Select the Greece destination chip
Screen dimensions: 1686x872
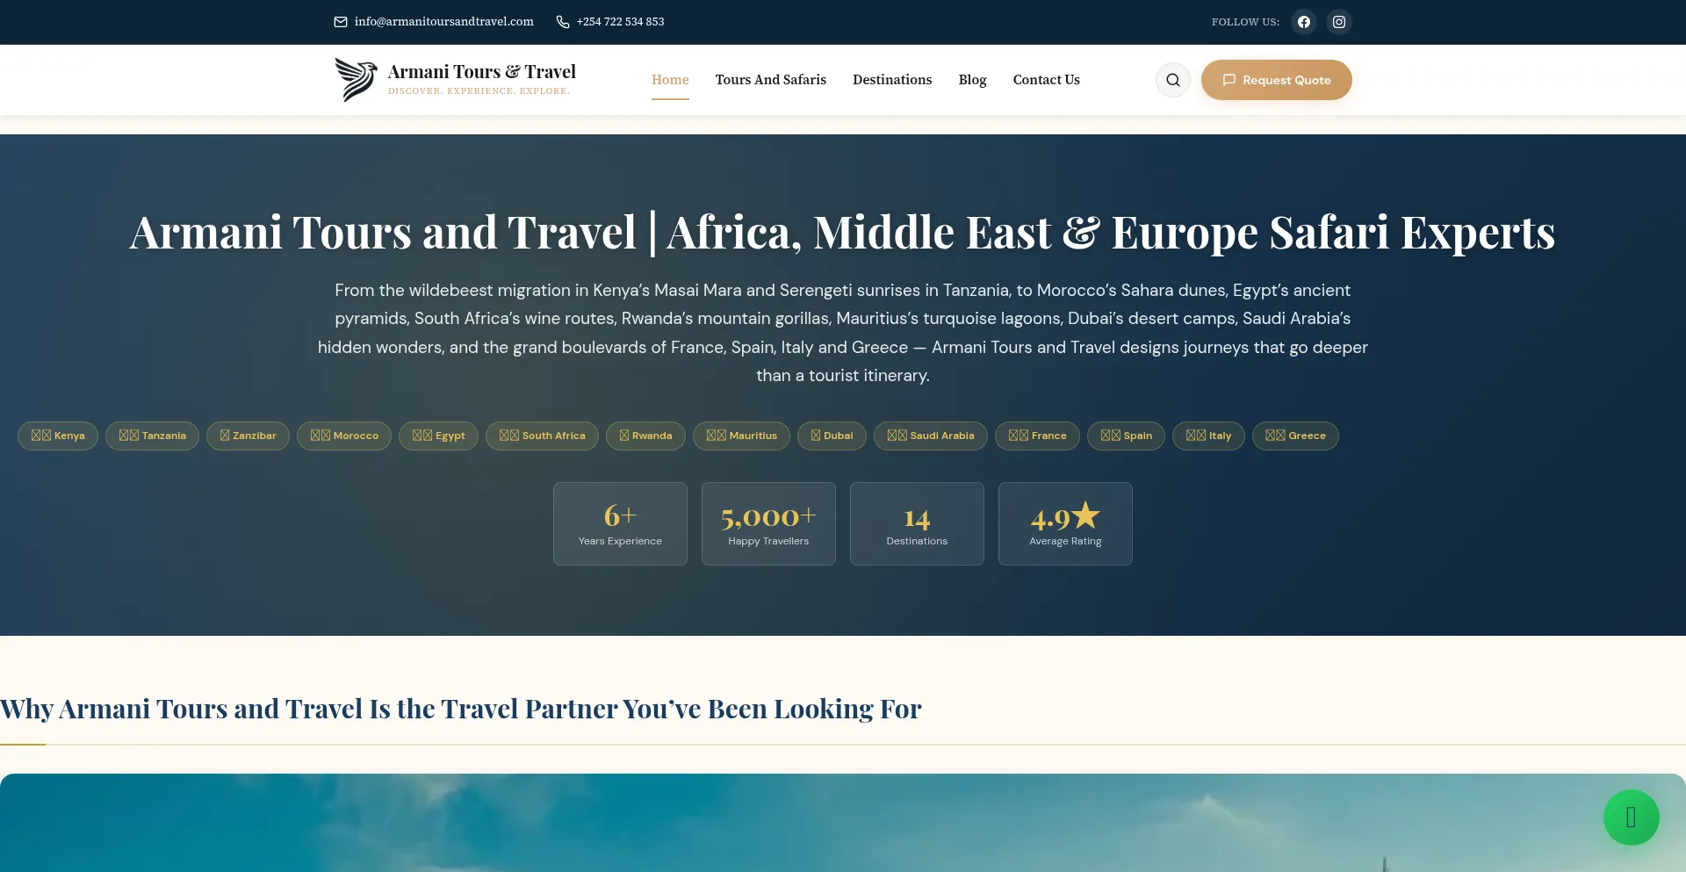1295,436
